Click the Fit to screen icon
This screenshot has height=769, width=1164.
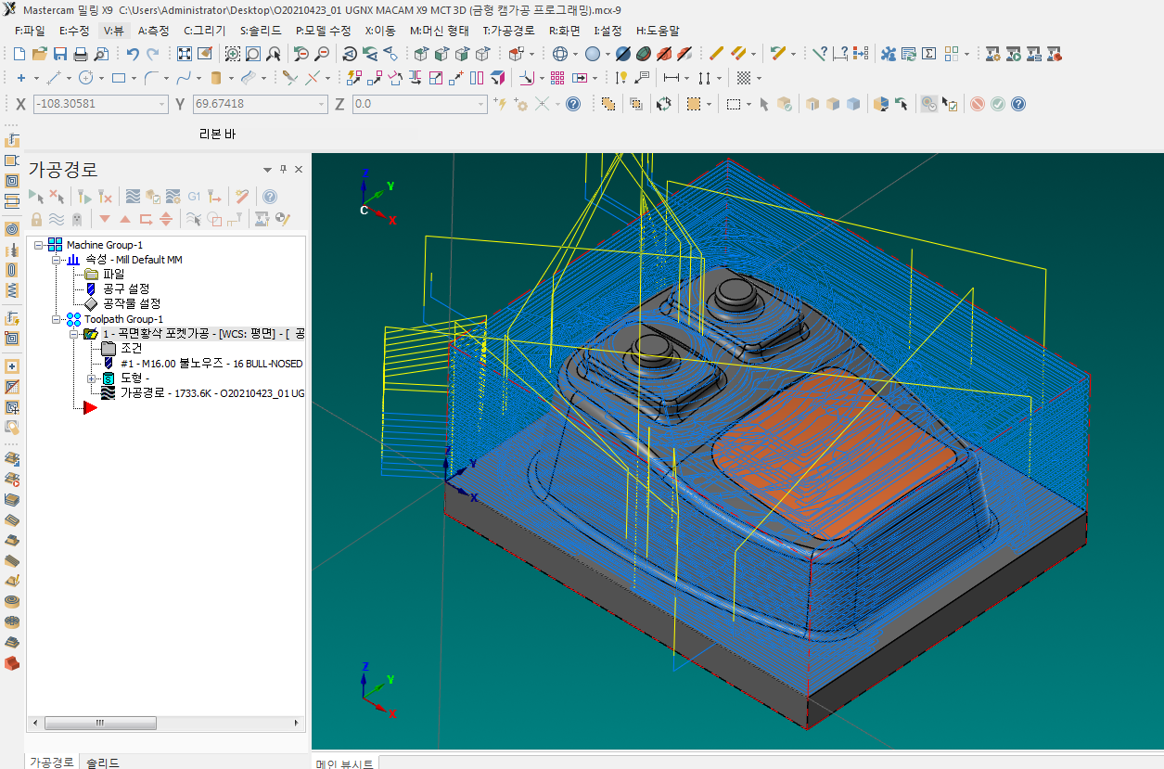click(185, 54)
